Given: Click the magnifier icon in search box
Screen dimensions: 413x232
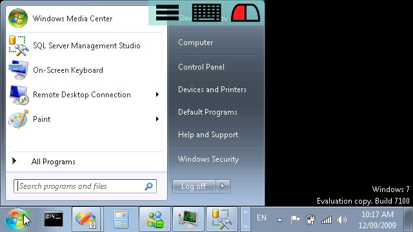Looking at the screenshot, I should [149, 186].
